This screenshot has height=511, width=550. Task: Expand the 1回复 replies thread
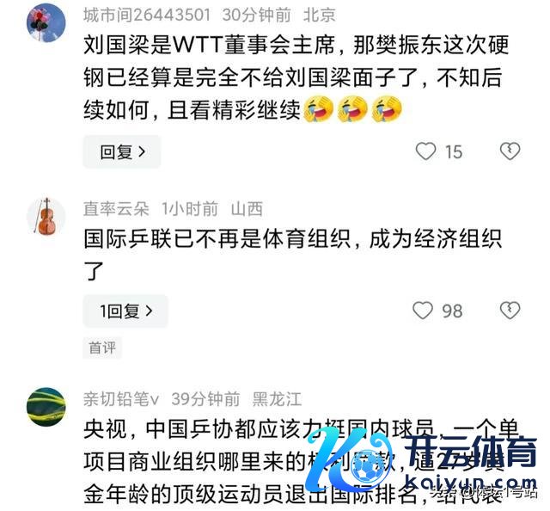tap(125, 311)
